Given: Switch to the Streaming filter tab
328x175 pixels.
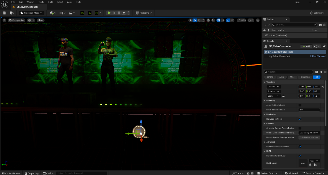Looking at the screenshot, I should (305, 77).
